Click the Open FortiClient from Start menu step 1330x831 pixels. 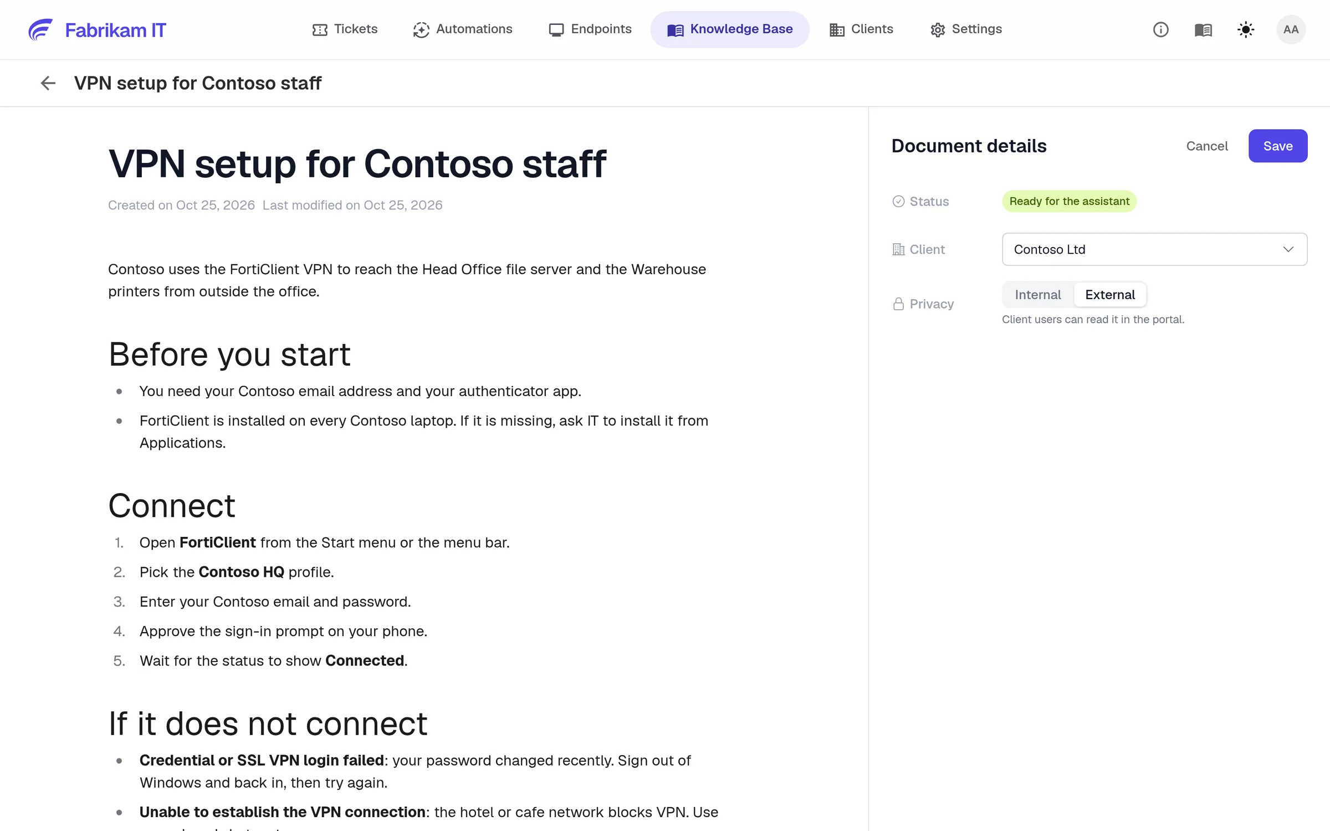tap(324, 543)
